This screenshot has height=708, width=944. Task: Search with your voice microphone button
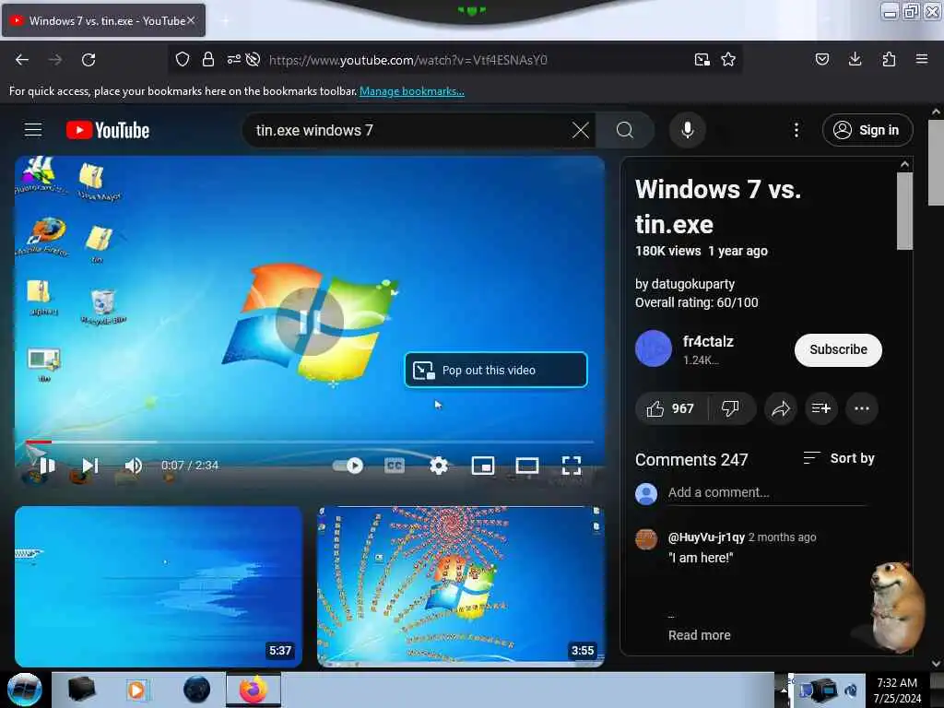point(688,130)
